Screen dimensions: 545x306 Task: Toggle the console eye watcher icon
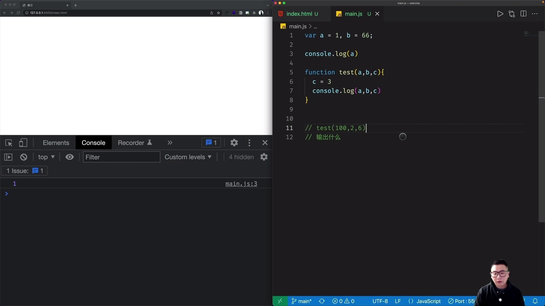click(x=70, y=157)
